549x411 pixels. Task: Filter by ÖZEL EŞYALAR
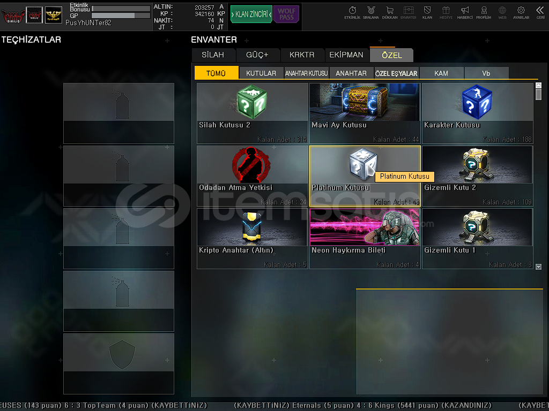(396, 73)
